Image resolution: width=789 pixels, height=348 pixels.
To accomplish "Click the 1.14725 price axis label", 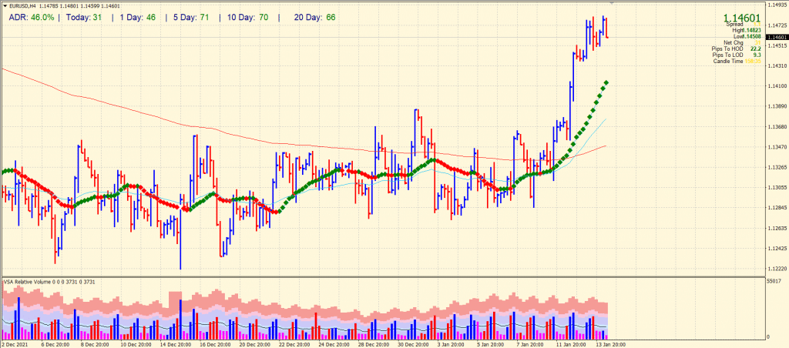I will point(777,25).
